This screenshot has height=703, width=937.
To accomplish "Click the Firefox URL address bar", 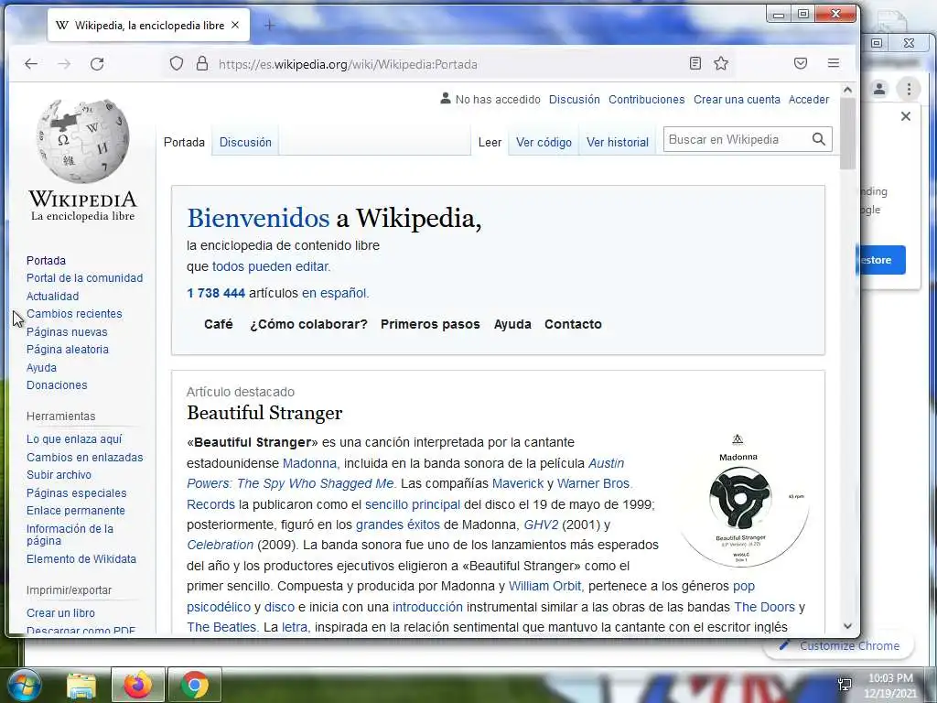I will point(448,64).
